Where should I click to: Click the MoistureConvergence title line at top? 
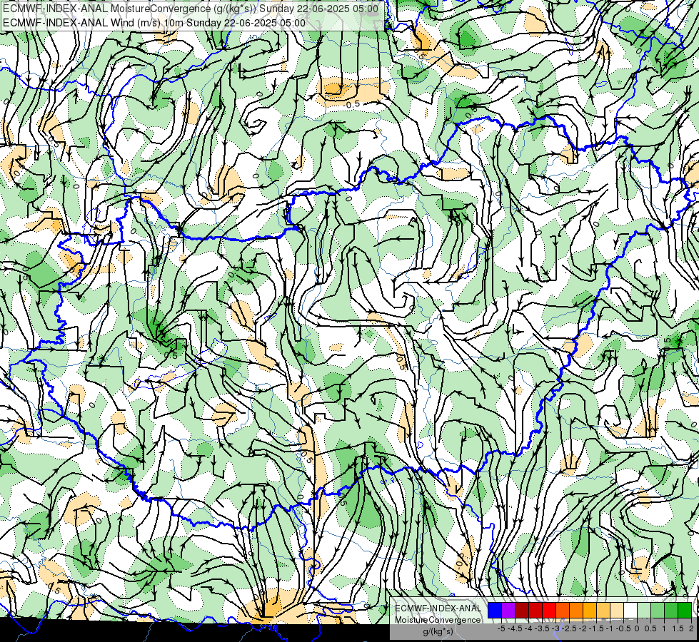tap(191, 9)
